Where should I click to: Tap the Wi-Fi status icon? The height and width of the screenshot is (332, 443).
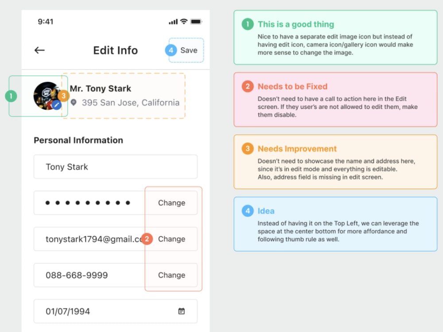[x=184, y=21]
